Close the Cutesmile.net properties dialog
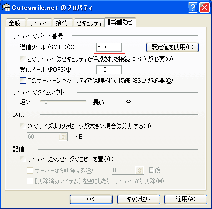Image resolution: width=212 pixels, height=209 pixels. pos(204,7)
